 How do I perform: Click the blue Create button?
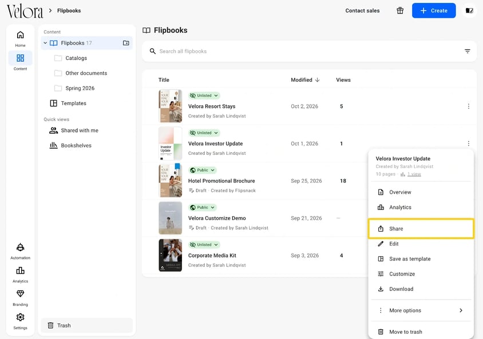[x=434, y=10]
